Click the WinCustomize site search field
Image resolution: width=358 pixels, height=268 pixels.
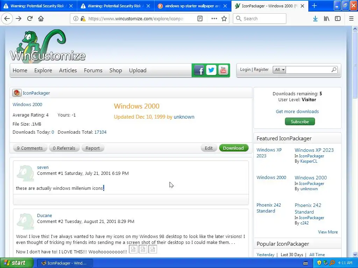pyautogui.click(x=308, y=69)
